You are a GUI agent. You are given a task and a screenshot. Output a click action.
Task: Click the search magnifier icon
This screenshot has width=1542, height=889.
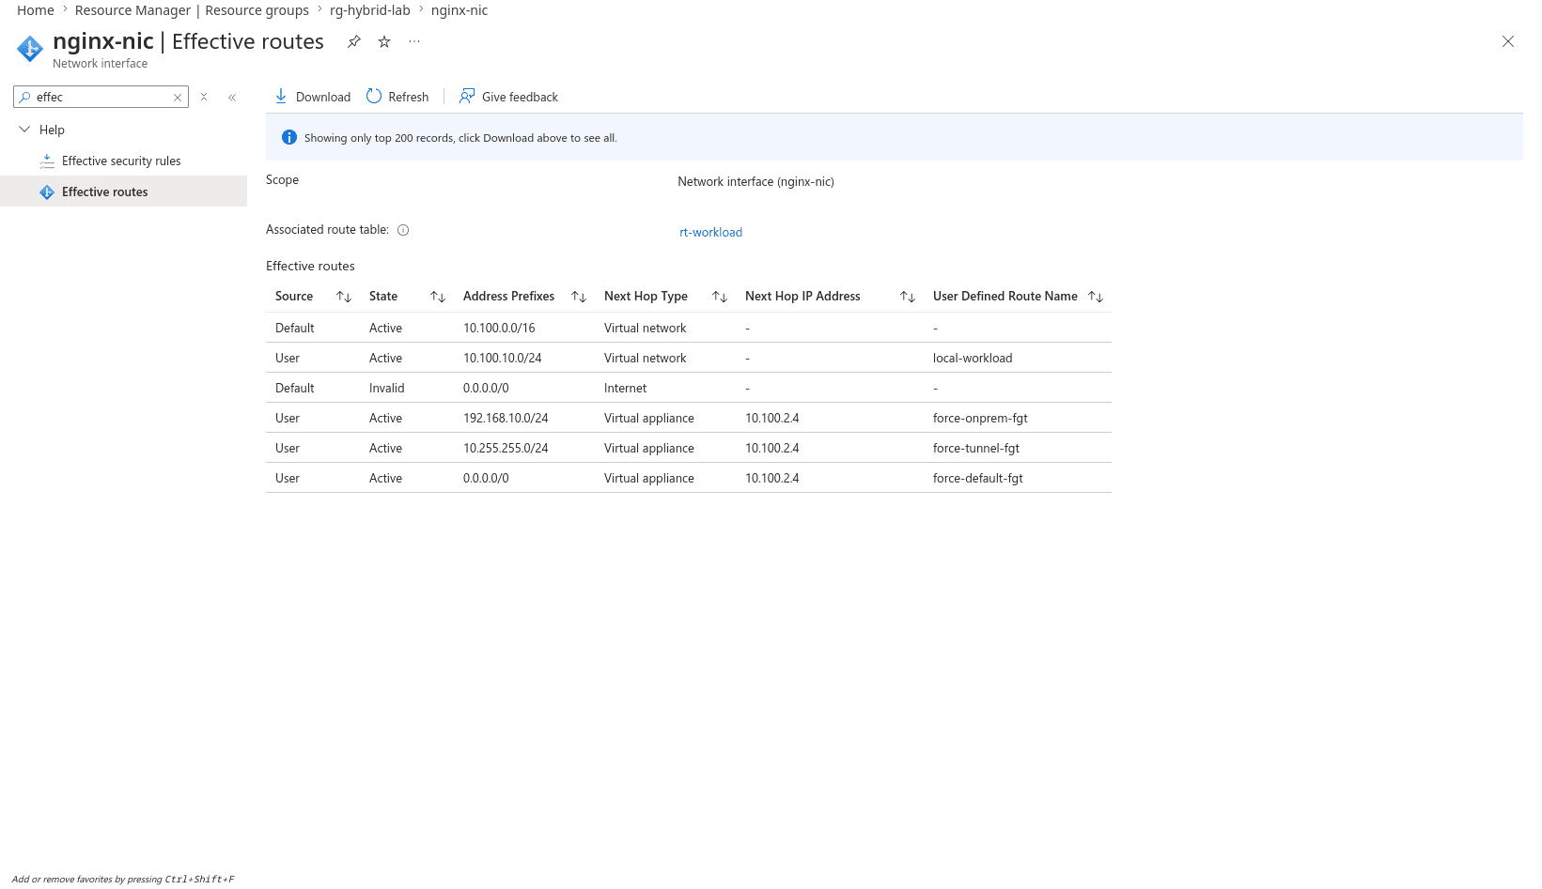24,97
